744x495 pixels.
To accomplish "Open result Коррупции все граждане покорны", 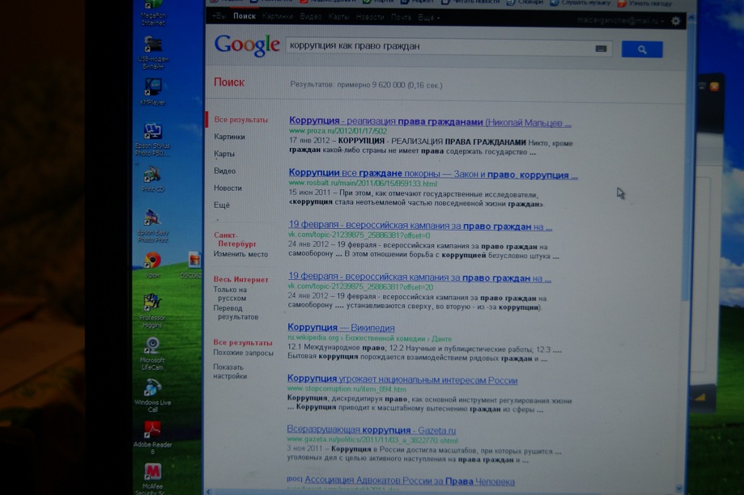I will click(433, 174).
